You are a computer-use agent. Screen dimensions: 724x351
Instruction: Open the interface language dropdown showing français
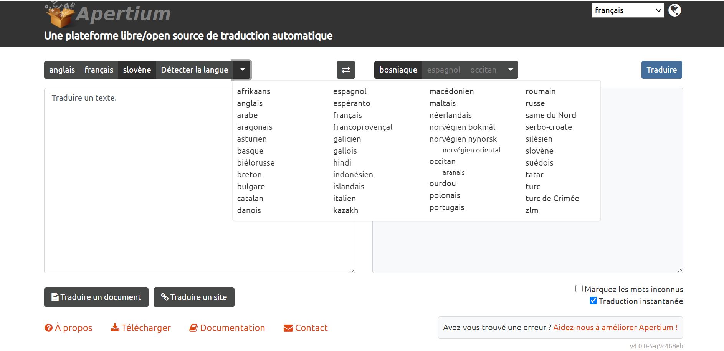628,10
